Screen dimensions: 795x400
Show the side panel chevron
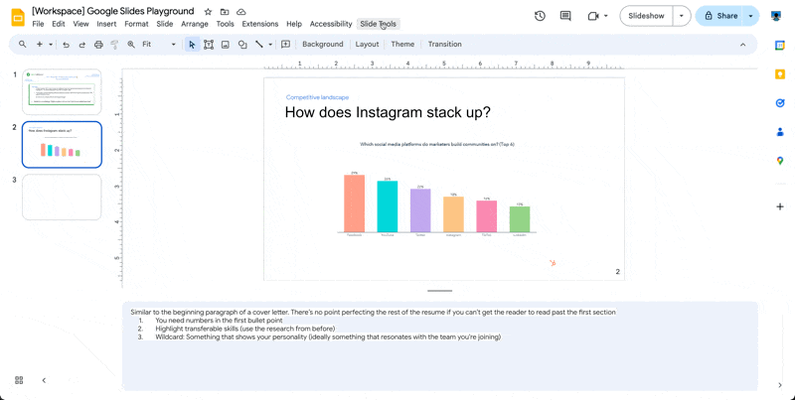[x=780, y=385]
